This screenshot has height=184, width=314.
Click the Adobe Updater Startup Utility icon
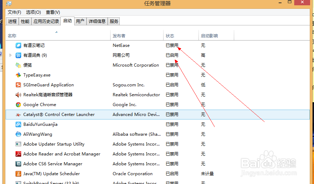click(18, 144)
